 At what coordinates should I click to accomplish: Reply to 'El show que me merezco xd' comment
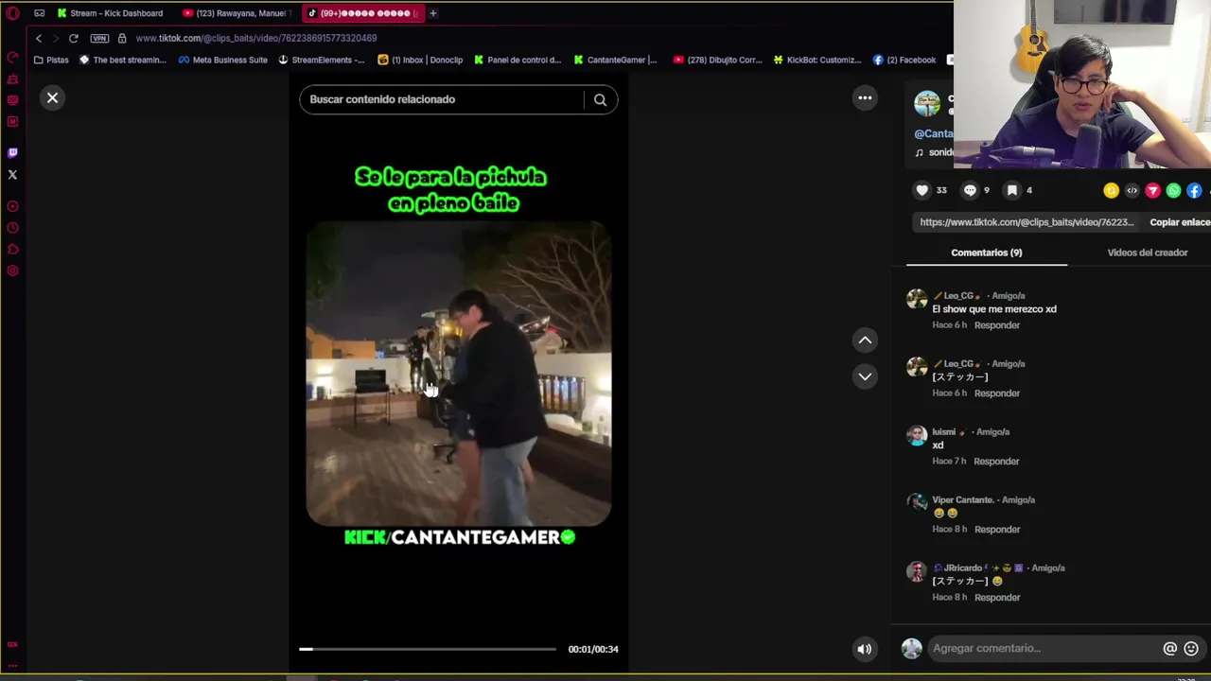997,325
